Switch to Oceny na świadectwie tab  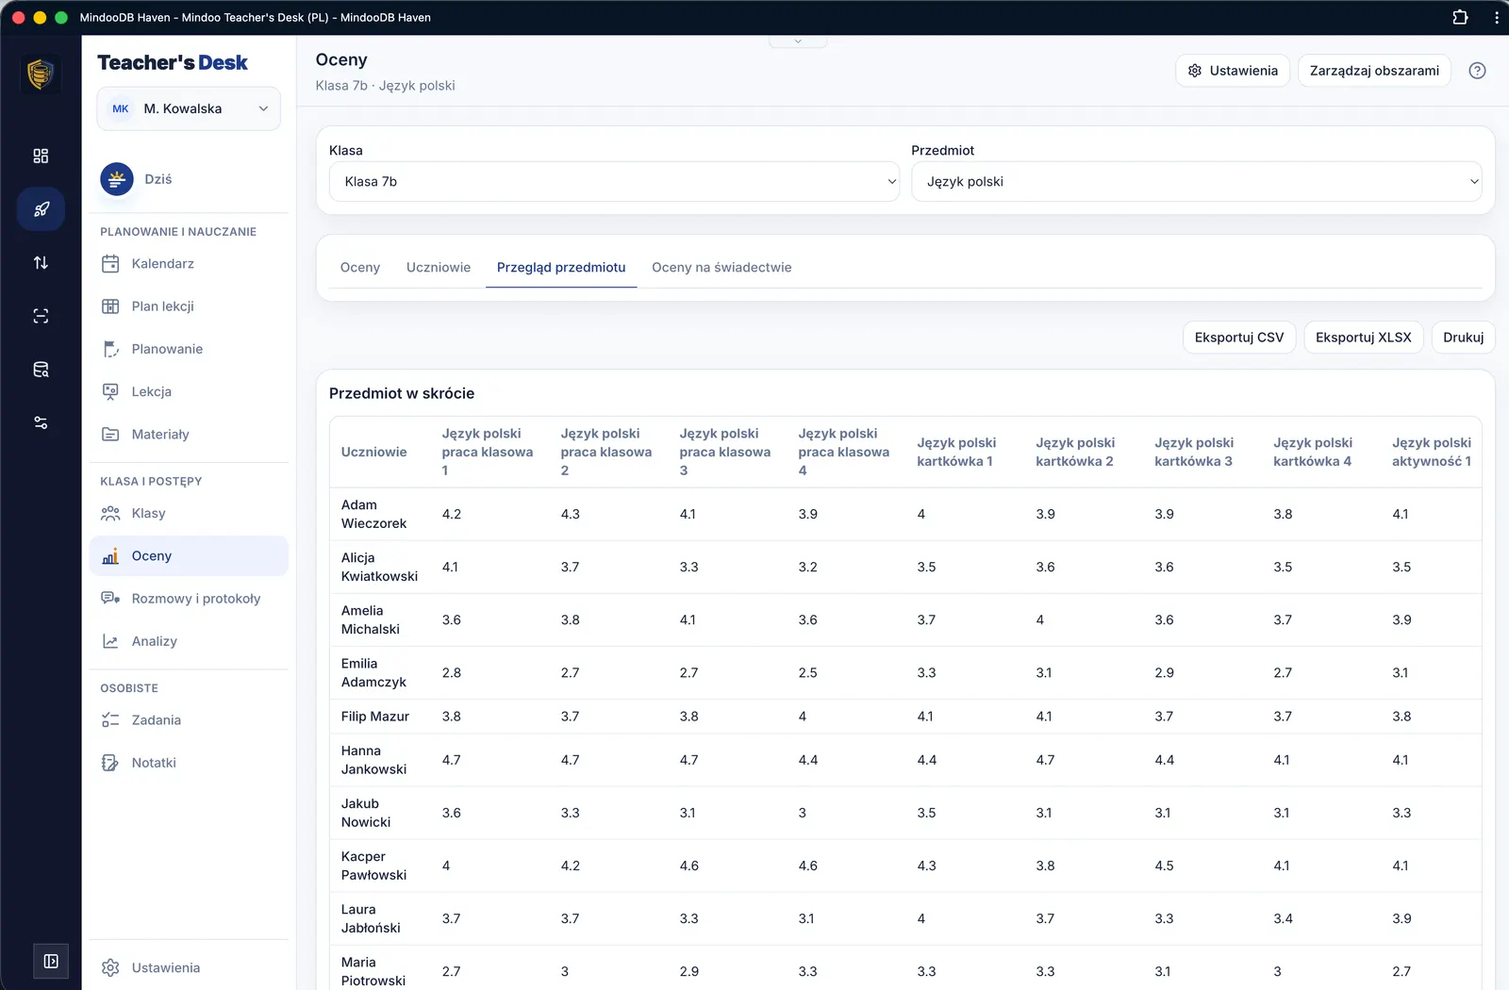coord(721,268)
